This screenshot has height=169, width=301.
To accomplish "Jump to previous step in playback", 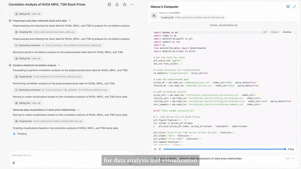I will click(155, 149).
